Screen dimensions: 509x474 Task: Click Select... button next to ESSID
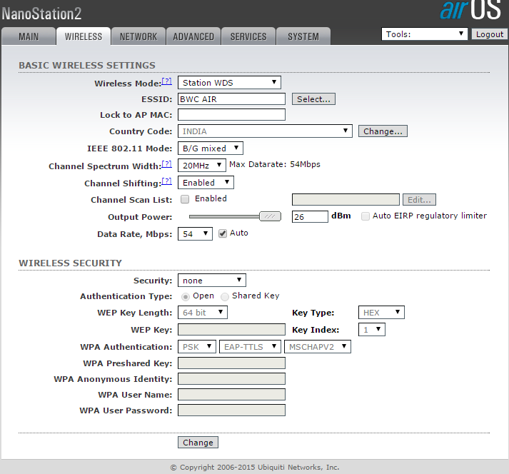tap(313, 99)
